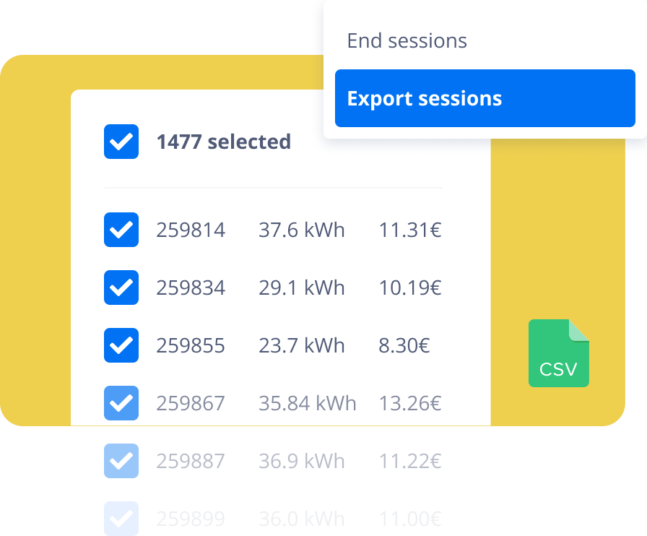Click the green CSV file icon
Viewport: 647px width, 536px height.
point(559,353)
